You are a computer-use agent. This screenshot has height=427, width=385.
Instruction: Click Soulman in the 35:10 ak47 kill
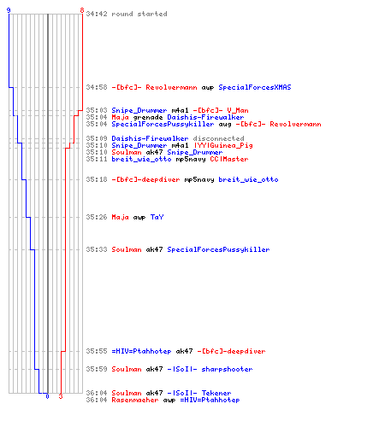click(x=127, y=152)
